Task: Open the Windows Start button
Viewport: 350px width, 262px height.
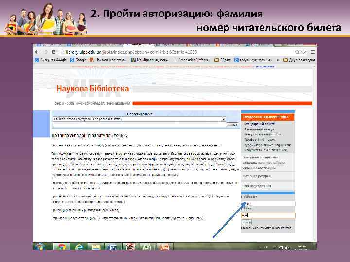Action: point(40,247)
